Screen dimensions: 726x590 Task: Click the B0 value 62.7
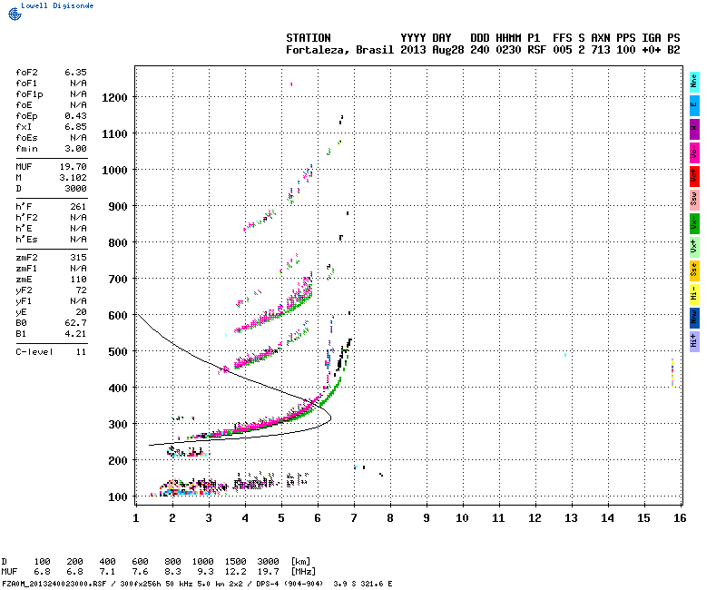[x=75, y=323]
